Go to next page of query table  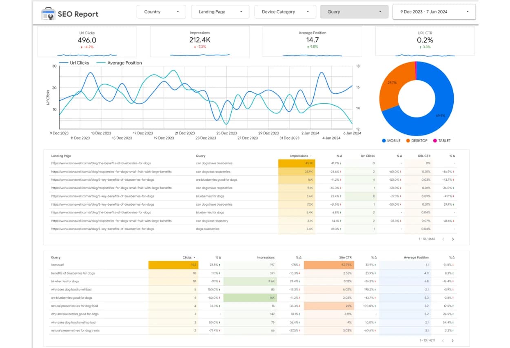pyautogui.click(x=452, y=340)
